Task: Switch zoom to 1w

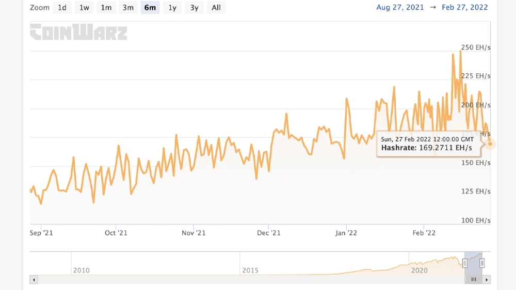Action: 84,7
